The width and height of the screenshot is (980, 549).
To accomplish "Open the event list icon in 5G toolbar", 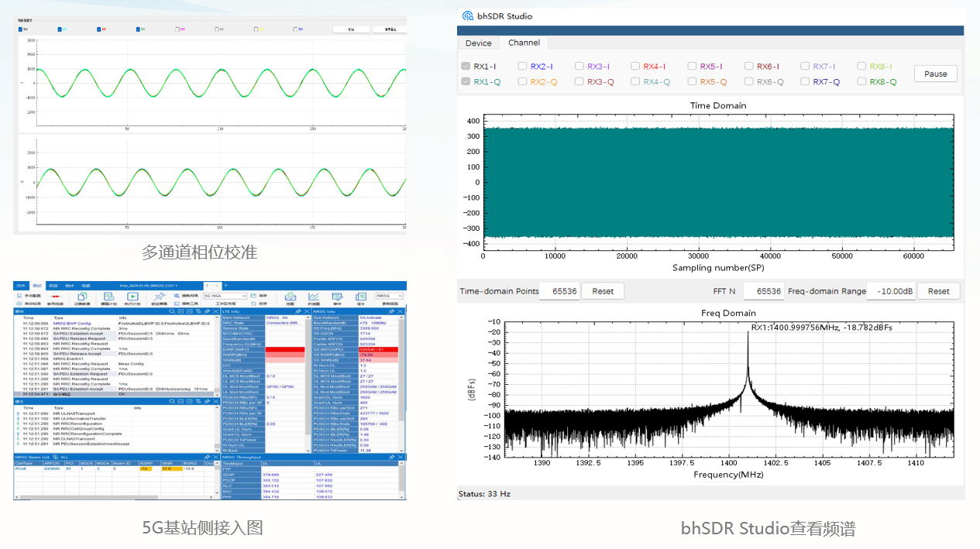I will pos(338,297).
